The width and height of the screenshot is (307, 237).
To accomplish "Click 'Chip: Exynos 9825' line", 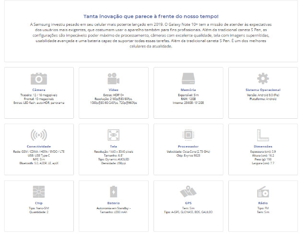I will pyautogui.click(x=188, y=156).
